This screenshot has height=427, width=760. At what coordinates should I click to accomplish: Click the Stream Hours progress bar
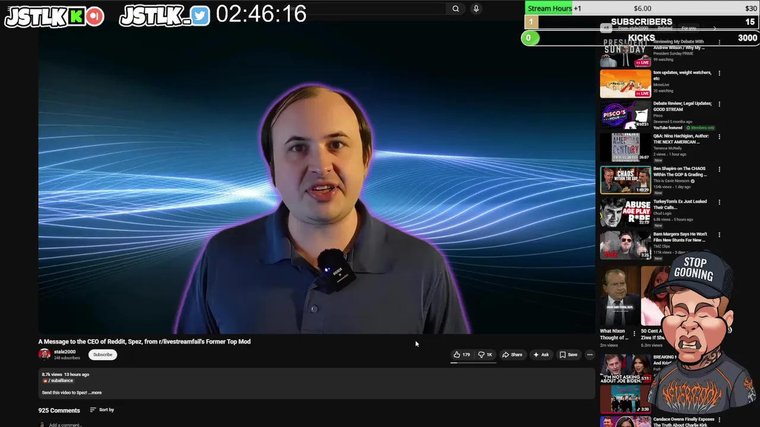tap(642, 8)
